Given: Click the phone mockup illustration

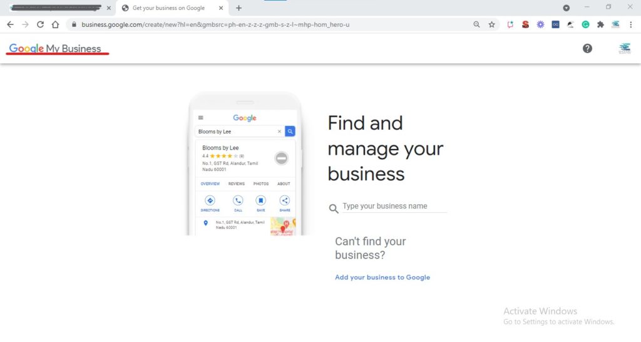Looking at the screenshot, I should point(245,163).
